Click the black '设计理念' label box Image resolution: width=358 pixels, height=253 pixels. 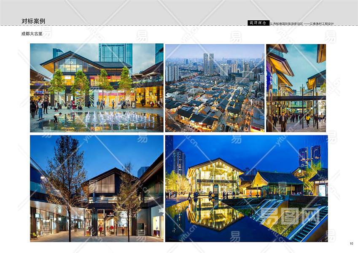(x=258, y=23)
